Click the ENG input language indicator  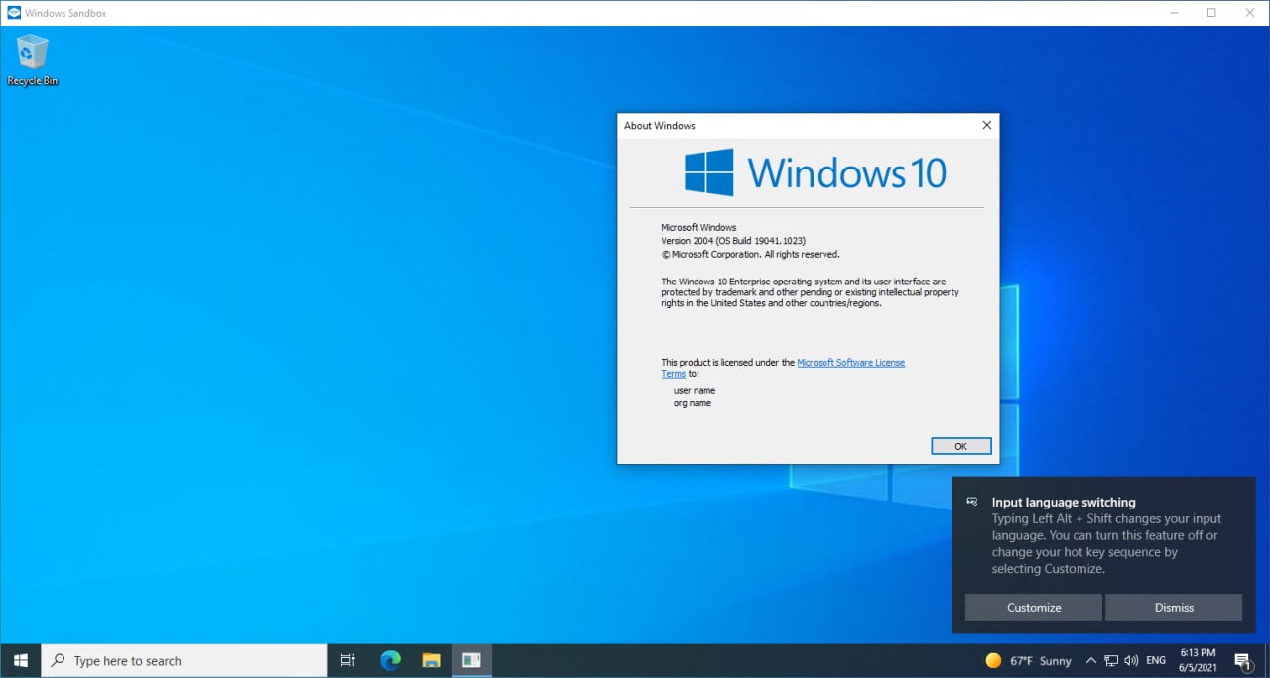tap(1156, 661)
